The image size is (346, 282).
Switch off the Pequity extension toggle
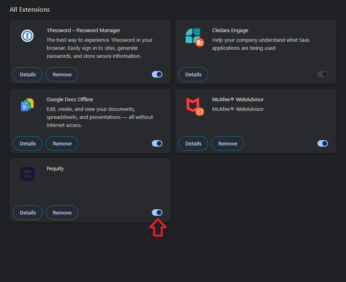(157, 213)
